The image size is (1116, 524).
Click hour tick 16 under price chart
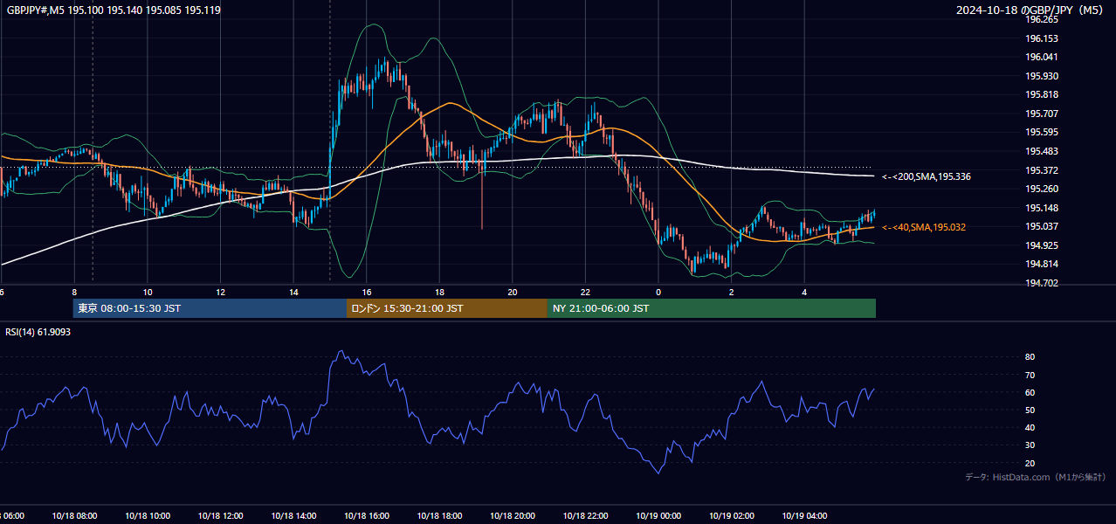click(367, 292)
